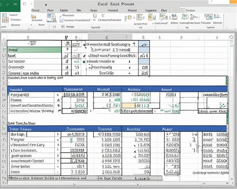Switch to the 'Seats' ribbon tab

click(93, 10)
